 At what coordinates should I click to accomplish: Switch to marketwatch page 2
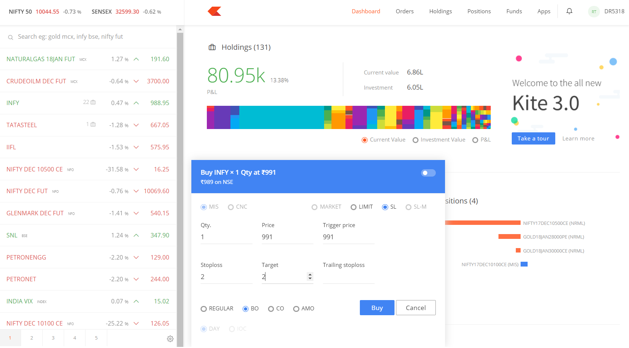point(32,338)
